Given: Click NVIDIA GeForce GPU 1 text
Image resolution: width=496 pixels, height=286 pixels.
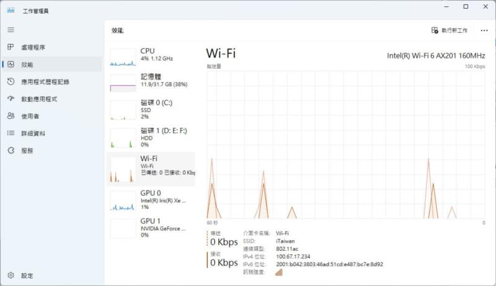Looking at the screenshot, I should (163, 228).
